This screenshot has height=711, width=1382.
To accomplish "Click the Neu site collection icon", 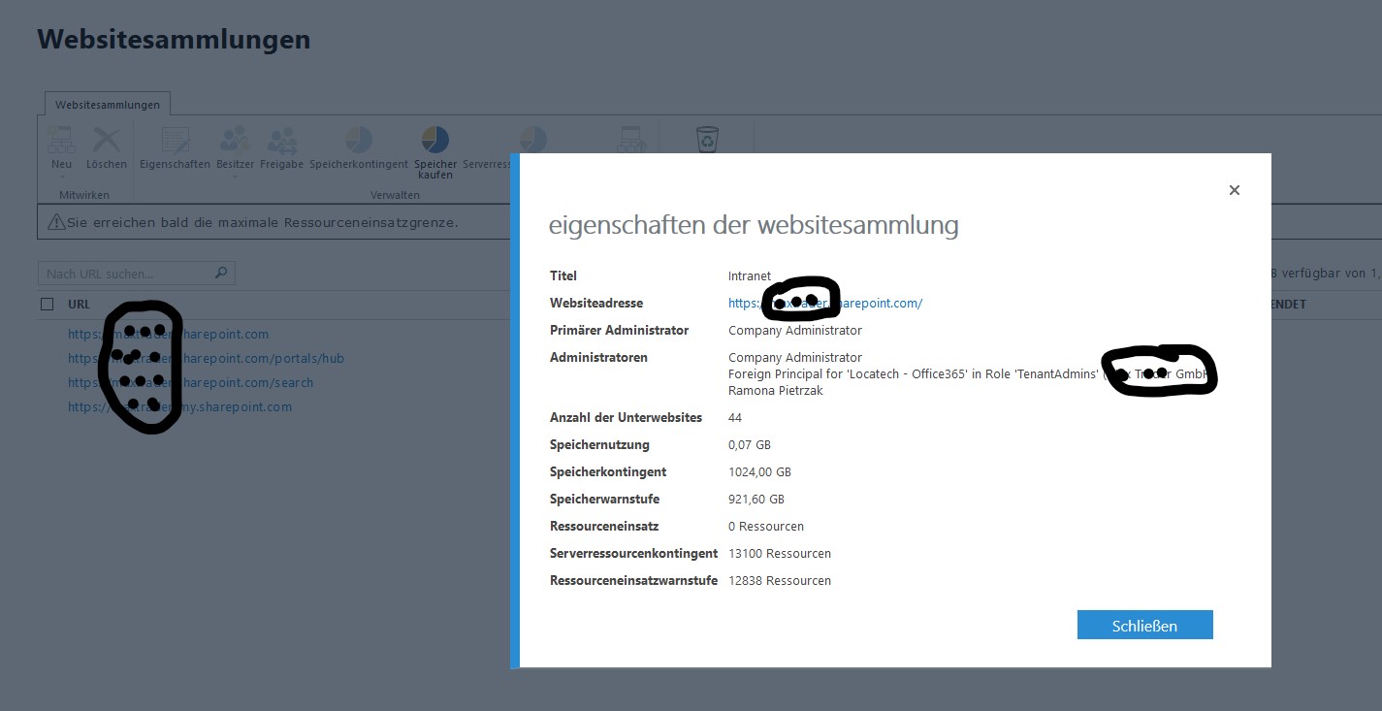I will point(61,141).
